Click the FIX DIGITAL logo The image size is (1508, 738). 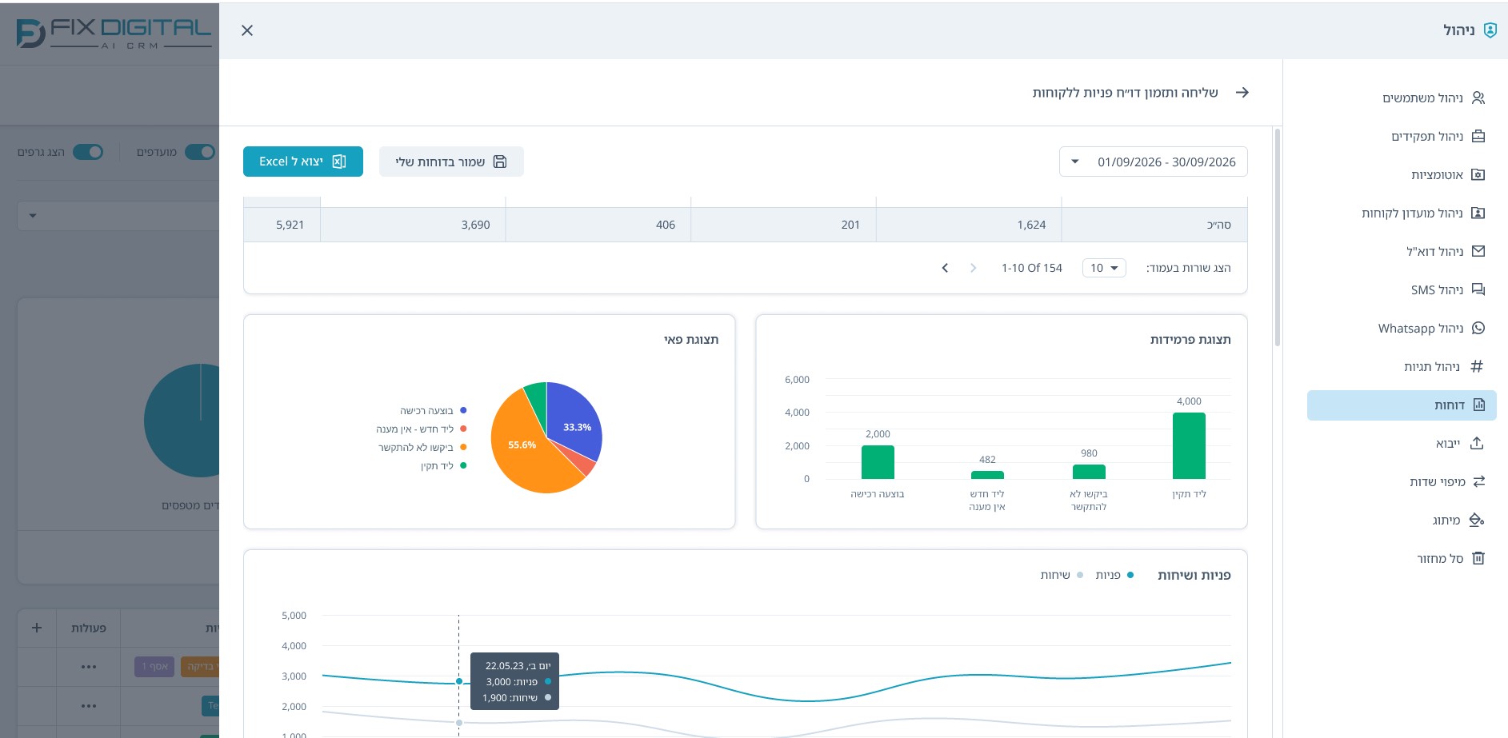[114, 34]
